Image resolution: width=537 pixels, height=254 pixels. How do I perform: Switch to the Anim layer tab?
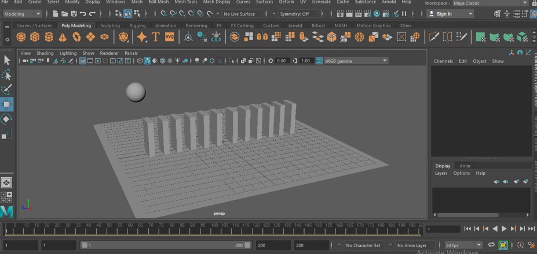click(465, 166)
